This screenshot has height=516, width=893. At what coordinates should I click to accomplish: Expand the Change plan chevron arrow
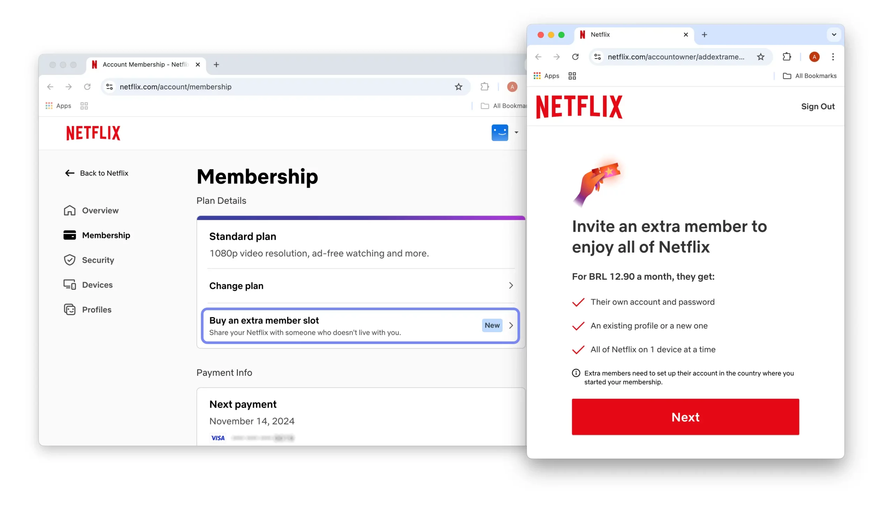(x=511, y=285)
